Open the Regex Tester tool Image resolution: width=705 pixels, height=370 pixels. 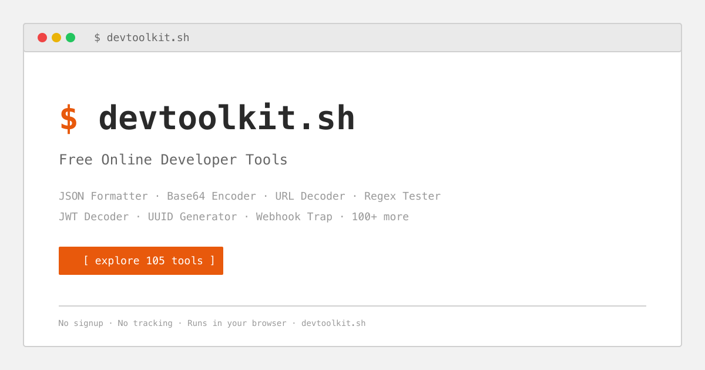point(402,196)
